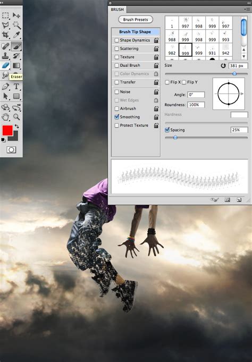
Task: Switch to the BRUSH panel tab
Action: pyautogui.click(x=117, y=10)
